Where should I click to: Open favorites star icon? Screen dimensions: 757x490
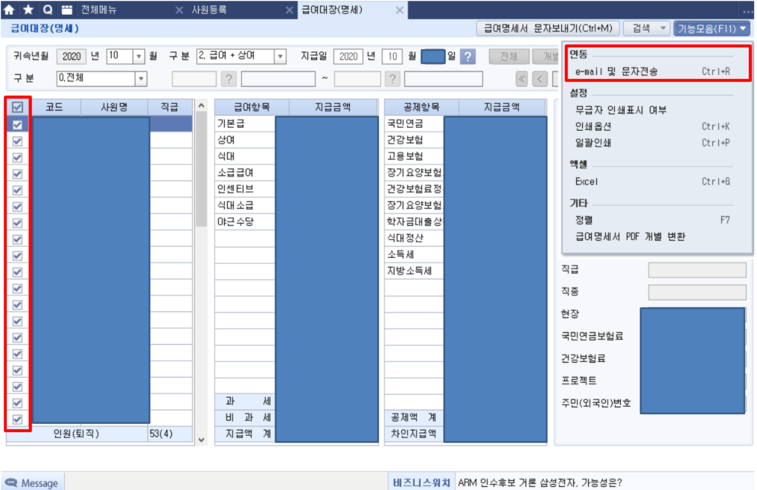point(28,9)
